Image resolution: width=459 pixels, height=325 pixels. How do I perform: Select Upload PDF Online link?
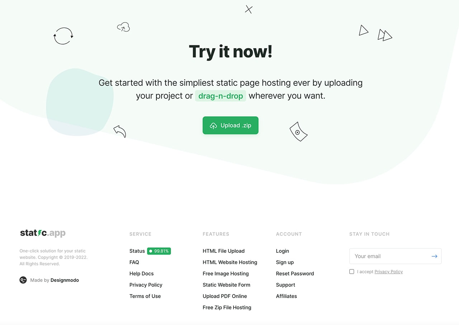coord(225,296)
